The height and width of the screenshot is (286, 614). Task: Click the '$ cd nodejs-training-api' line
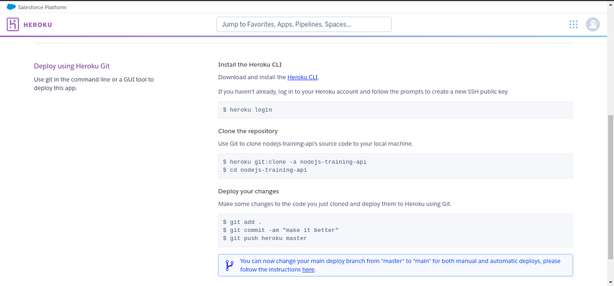265,170
